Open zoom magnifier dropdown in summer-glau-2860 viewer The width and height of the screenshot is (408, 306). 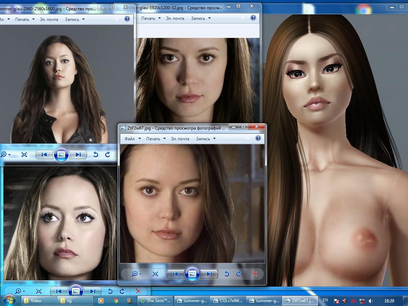point(5,154)
